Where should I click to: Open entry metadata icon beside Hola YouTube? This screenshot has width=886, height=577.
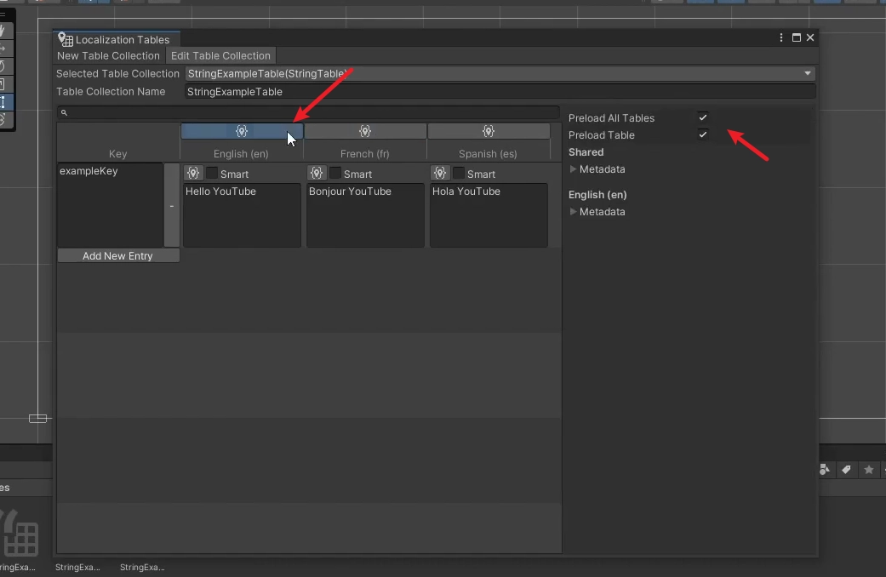[x=440, y=173]
